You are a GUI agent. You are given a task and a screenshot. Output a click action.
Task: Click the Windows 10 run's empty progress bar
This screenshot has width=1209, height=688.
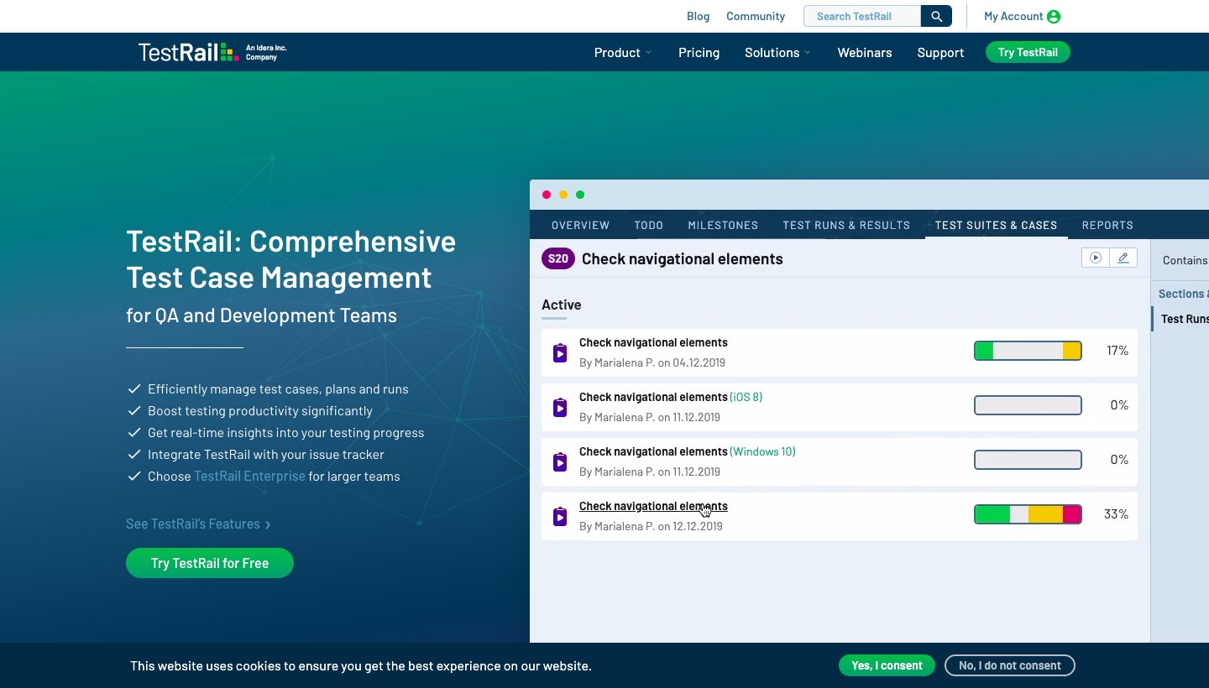(x=1028, y=460)
